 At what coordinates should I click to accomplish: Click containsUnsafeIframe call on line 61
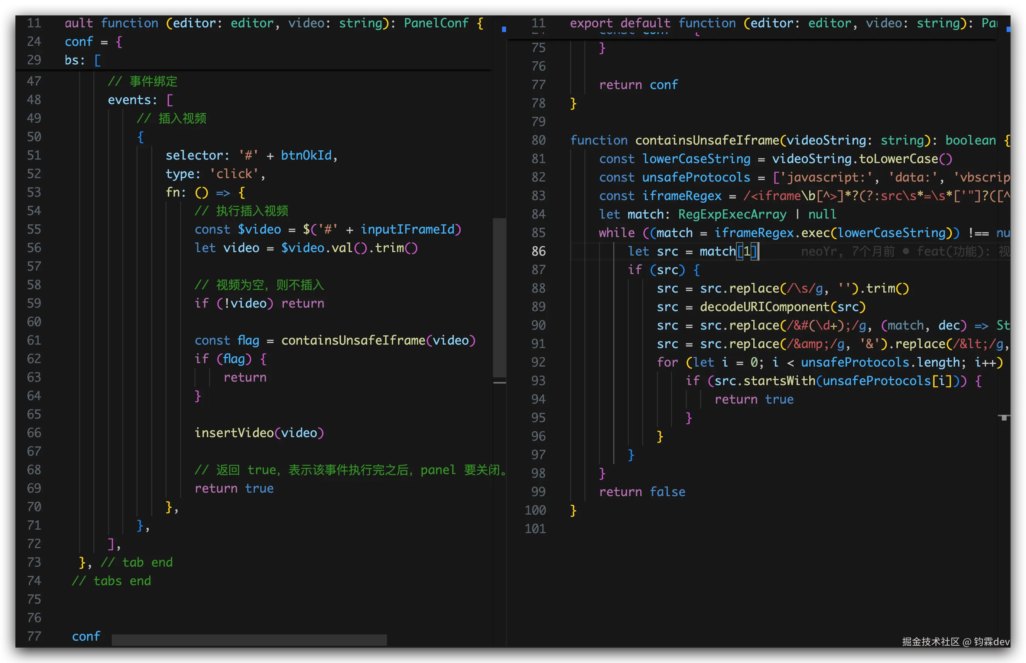point(353,340)
